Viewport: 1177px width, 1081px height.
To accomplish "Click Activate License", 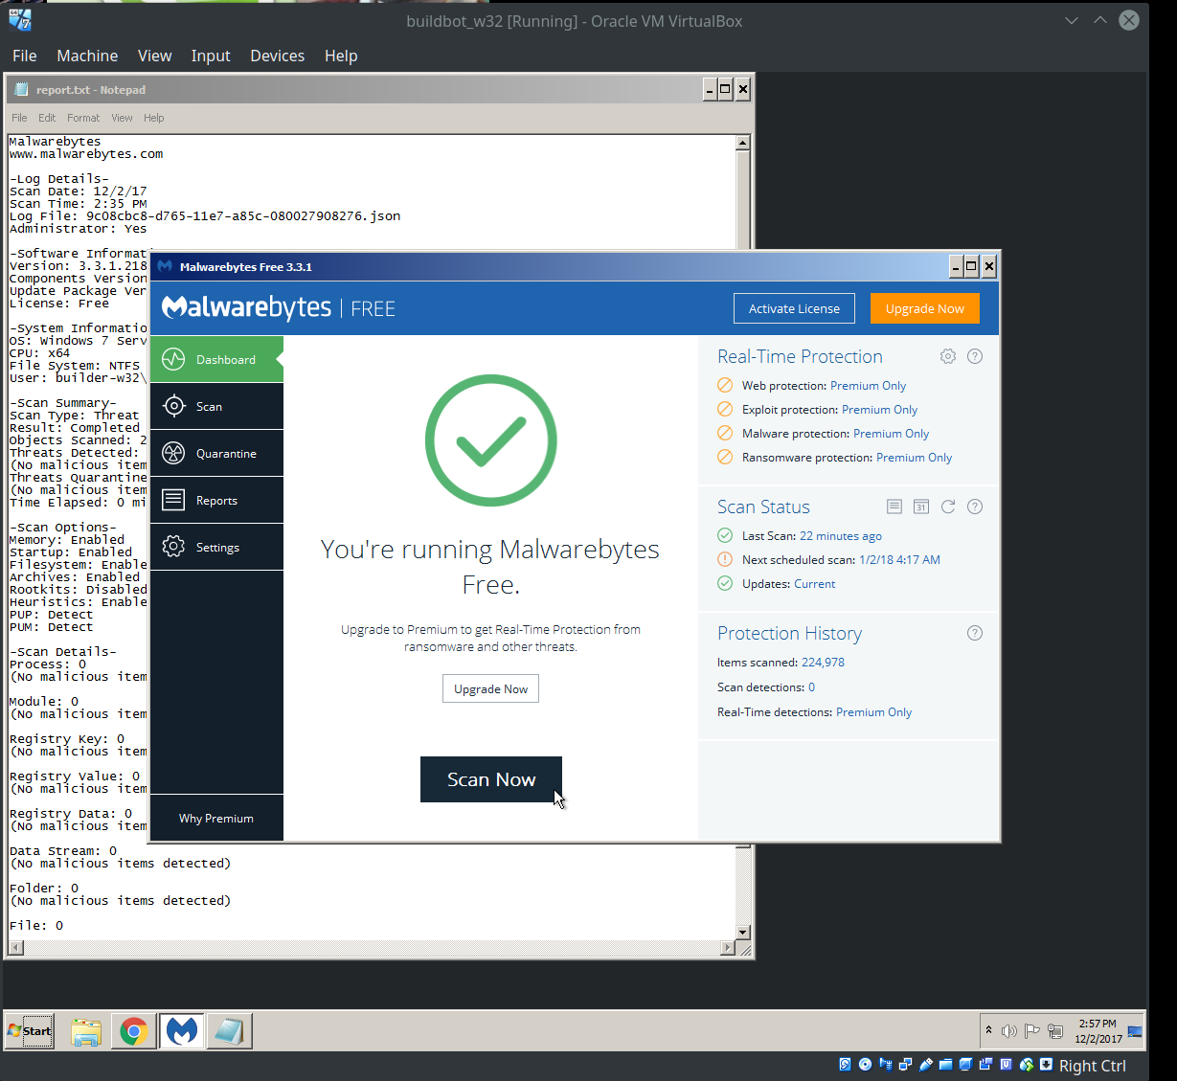I will pyautogui.click(x=793, y=307).
